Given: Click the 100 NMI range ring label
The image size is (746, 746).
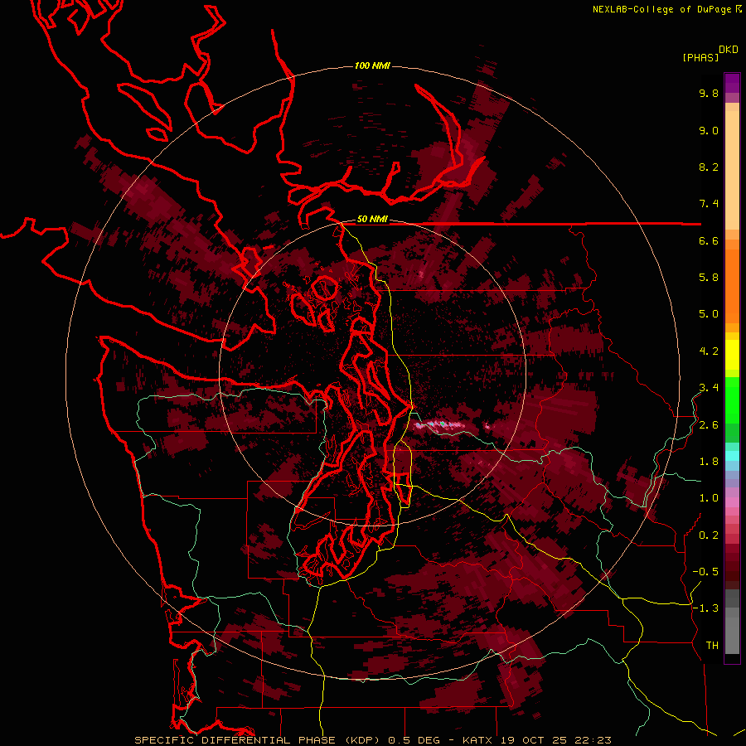Looking at the screenshot, I should 372,65.
